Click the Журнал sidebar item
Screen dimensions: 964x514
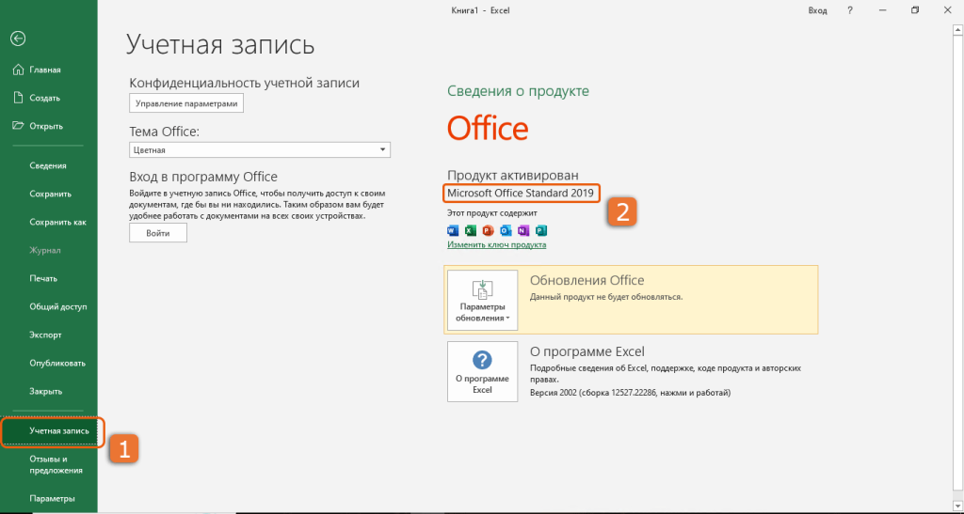click(45, 250)
